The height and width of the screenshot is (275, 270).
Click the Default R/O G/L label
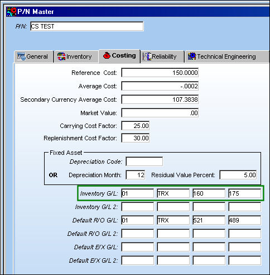pyautogui.click(x=95, y=220)
